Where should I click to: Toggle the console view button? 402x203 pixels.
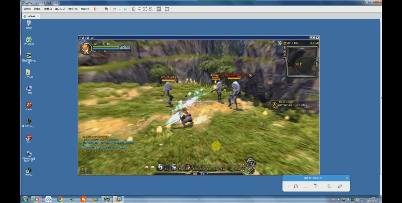(159, 9)
